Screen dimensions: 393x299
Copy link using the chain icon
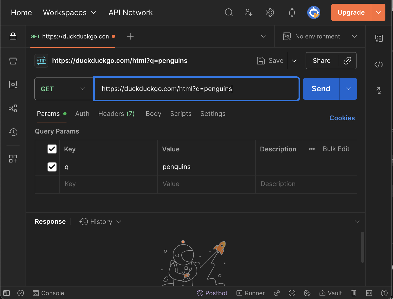tap(347, 61)
